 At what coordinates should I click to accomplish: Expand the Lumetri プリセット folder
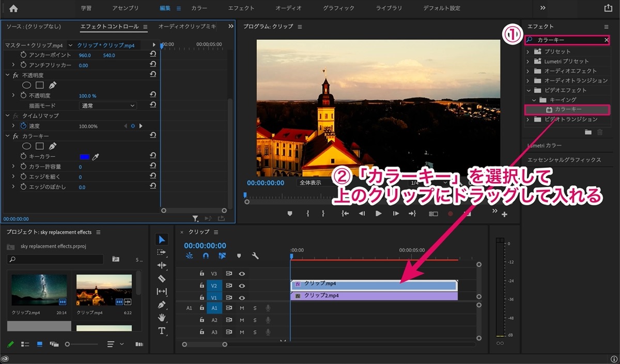[528, 61]
